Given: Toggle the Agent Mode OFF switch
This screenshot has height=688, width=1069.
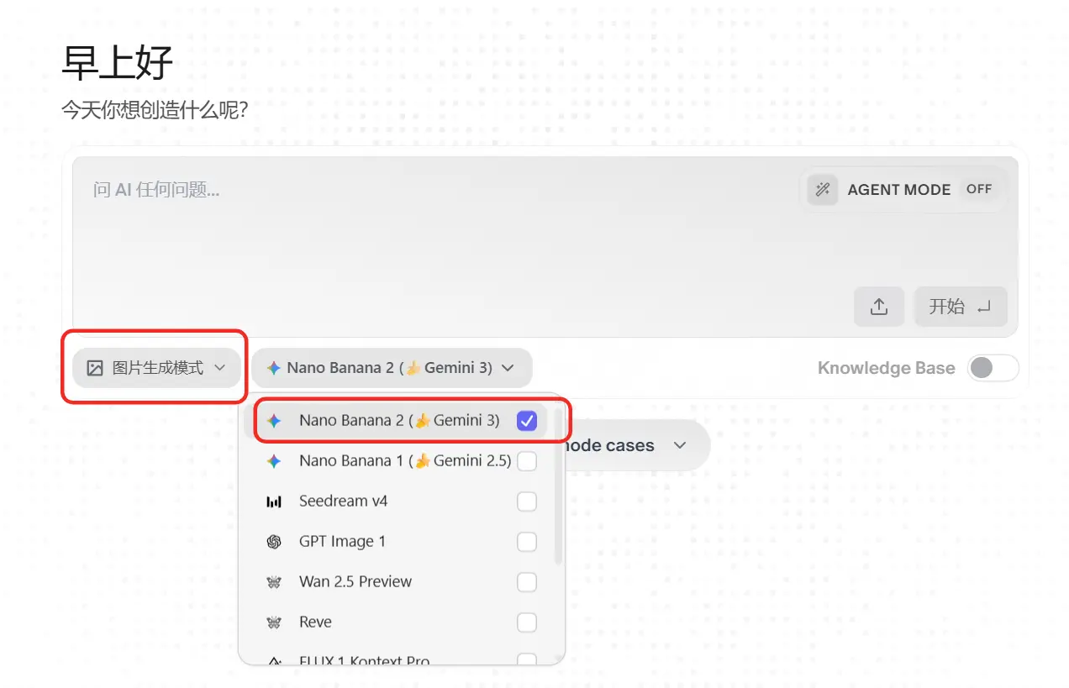Looking at the screenshot, I should (979, 190).
